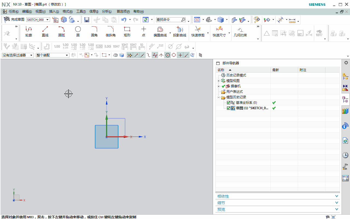Use the 倒斜角 chamfer tool
350x219 pixels.
[x=111, y=32]
